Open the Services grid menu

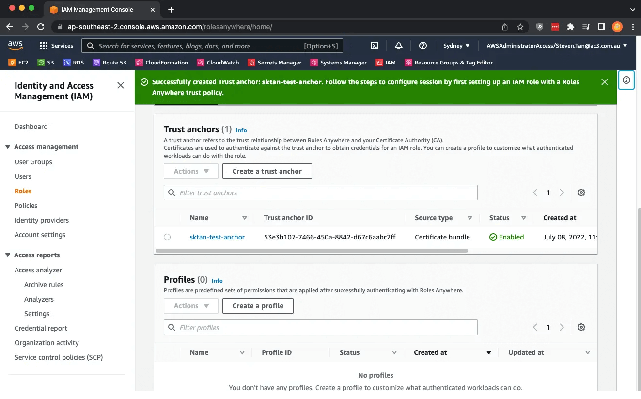click(56, 46)
